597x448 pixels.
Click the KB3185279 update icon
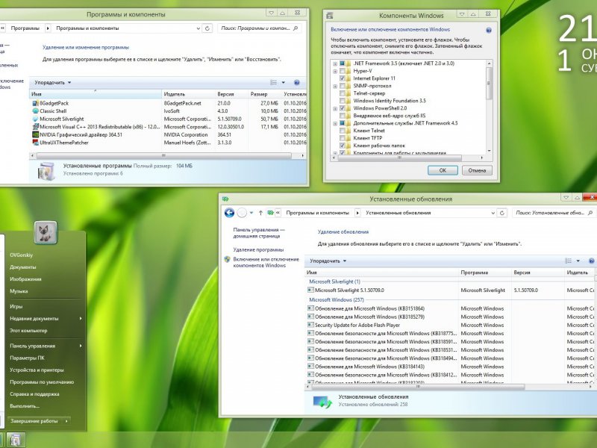(310, 317)
